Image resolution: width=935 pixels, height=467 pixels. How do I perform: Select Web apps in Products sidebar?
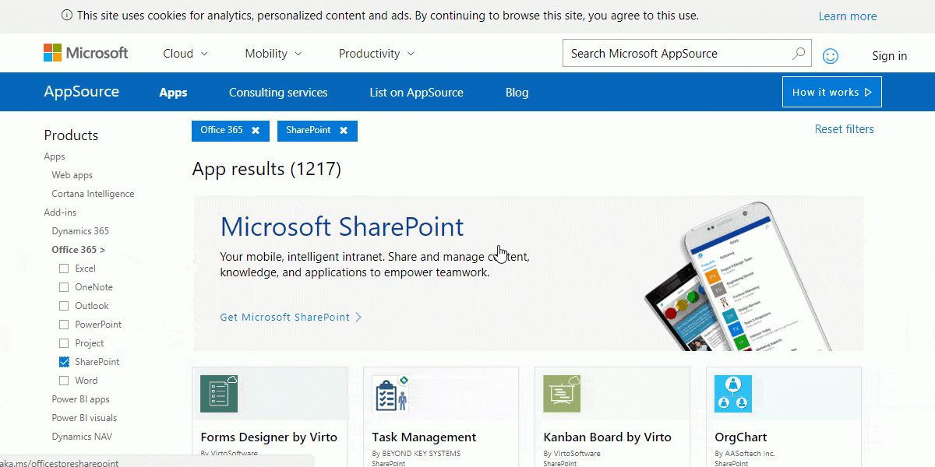point(72,175)
